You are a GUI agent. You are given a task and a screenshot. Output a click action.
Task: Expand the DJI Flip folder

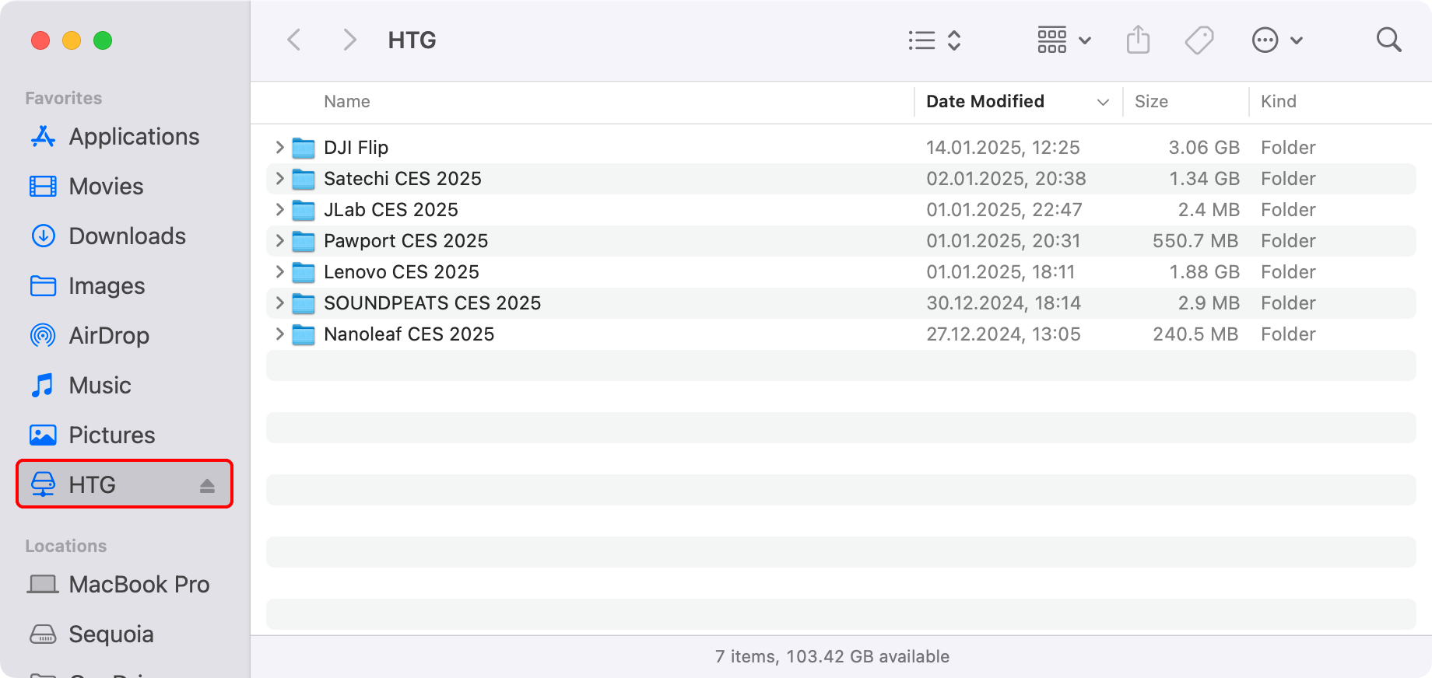[x=279, y=147]
